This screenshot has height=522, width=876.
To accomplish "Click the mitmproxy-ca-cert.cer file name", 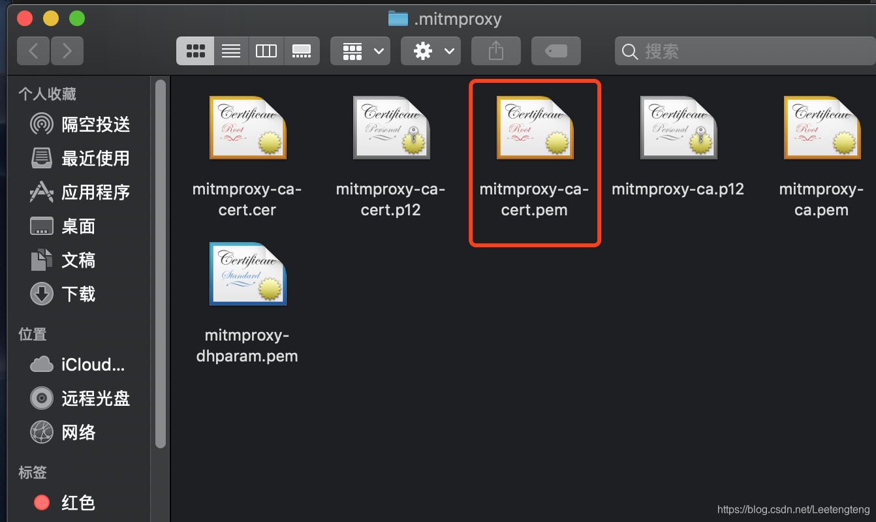I will point(247,200).
